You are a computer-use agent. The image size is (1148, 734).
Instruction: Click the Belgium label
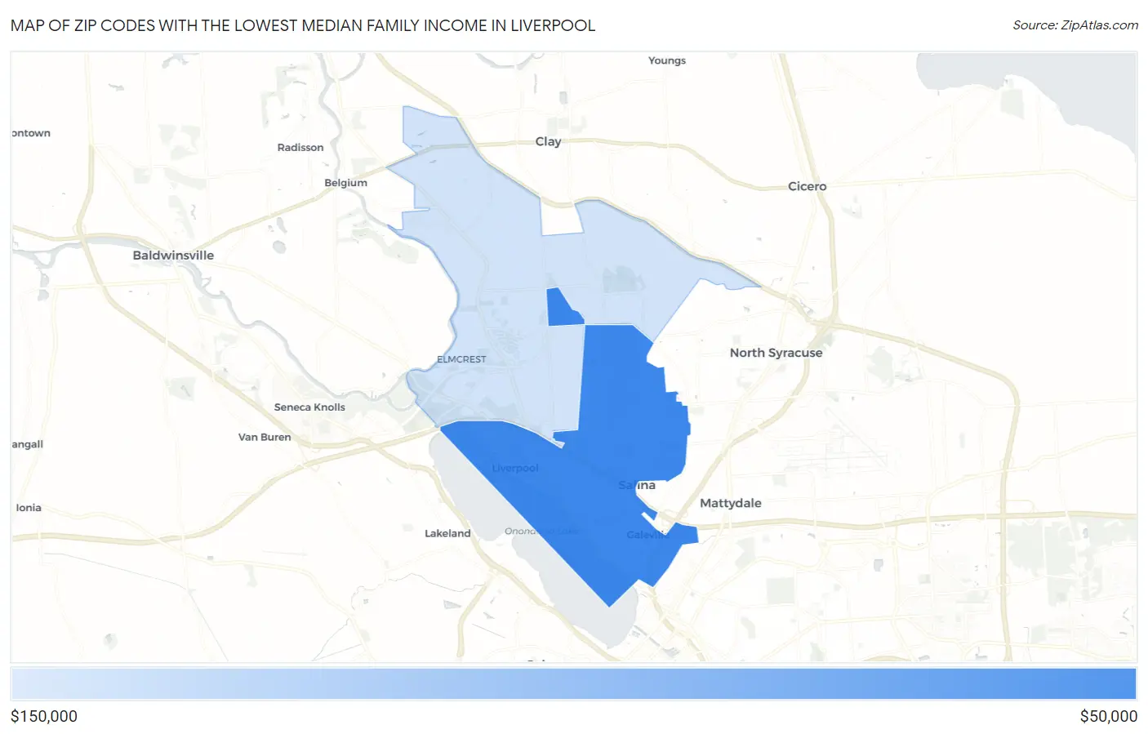(x=345, y=183)
